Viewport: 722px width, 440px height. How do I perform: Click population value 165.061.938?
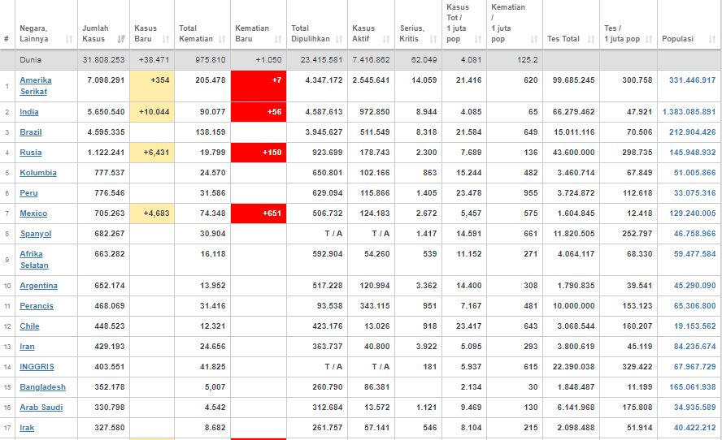[x=692, y=386]
